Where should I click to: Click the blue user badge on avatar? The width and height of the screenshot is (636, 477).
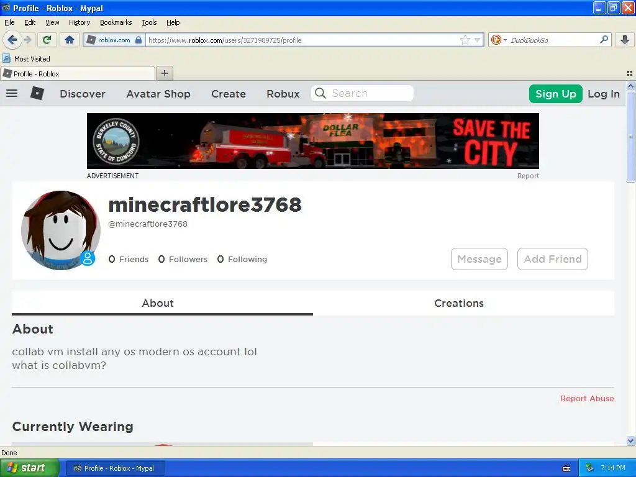[87, 258]
